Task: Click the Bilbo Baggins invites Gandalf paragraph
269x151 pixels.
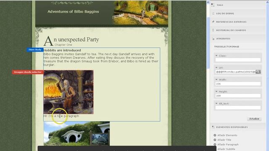Action: click(x=101, y=60)
